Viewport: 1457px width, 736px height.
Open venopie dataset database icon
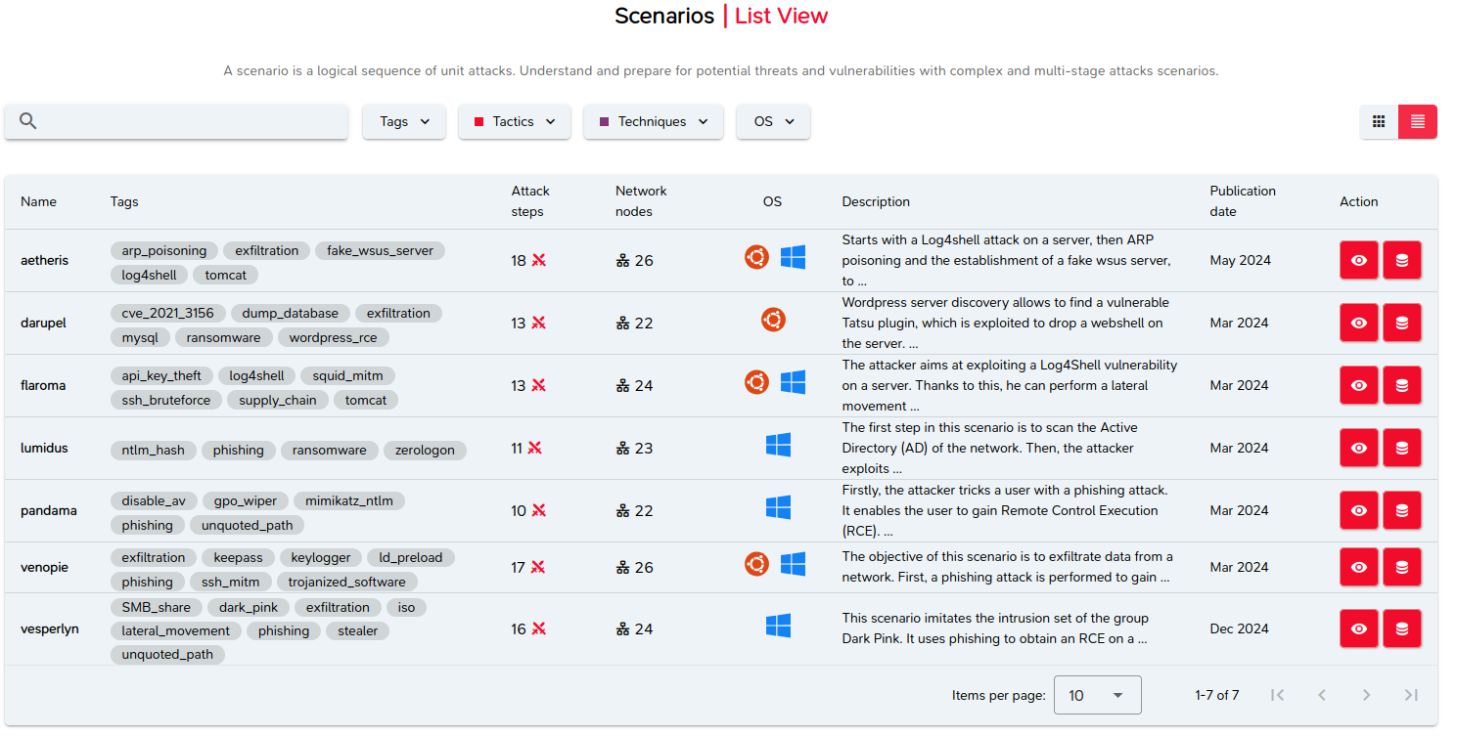click(x=1402, y=567)
